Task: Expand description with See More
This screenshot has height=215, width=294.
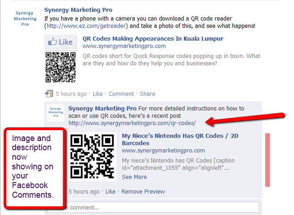Action: [x=134, y=177]
